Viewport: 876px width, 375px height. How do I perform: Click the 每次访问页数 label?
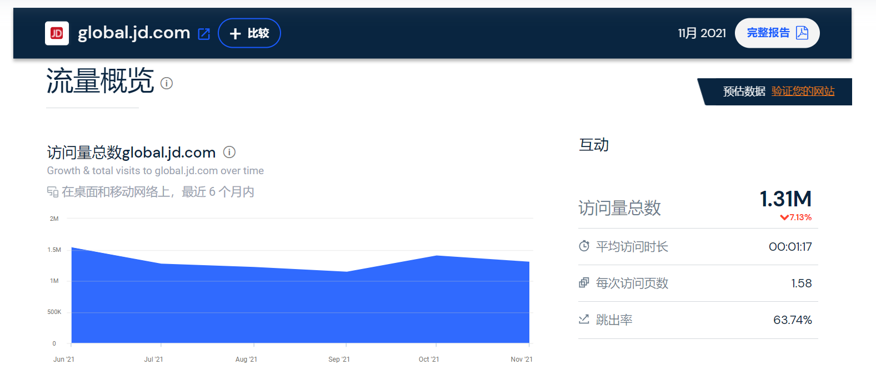pos(632,283)
